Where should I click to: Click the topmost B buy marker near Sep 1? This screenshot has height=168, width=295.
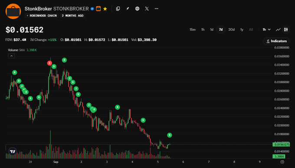pyautogui.click(x=64, y=60)
